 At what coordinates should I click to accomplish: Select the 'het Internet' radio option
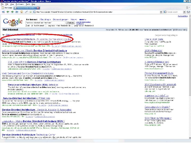pos(32,26)
